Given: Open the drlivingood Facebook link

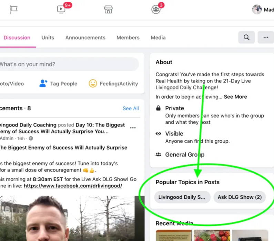Looking at the screenshot, I should point(73,186).
